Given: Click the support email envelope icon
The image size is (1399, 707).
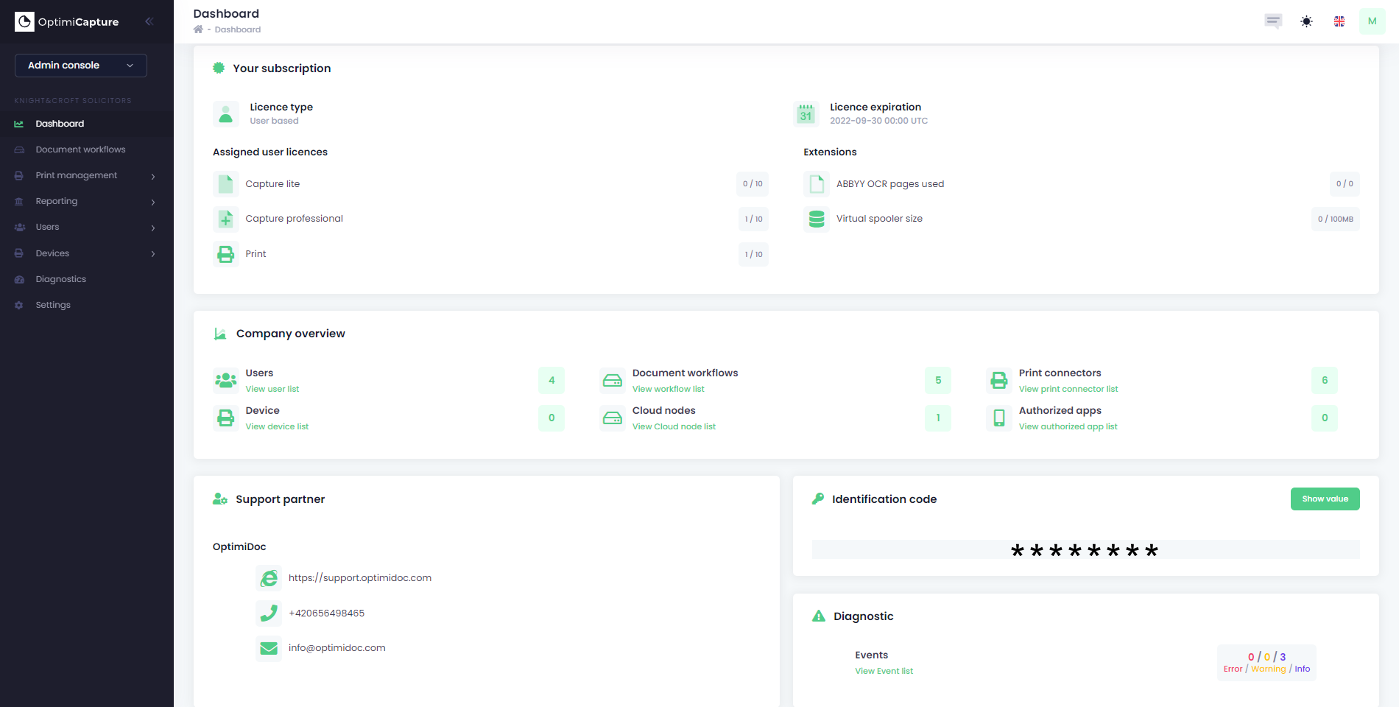Looking at the screenshot, I should click(269, 648).
